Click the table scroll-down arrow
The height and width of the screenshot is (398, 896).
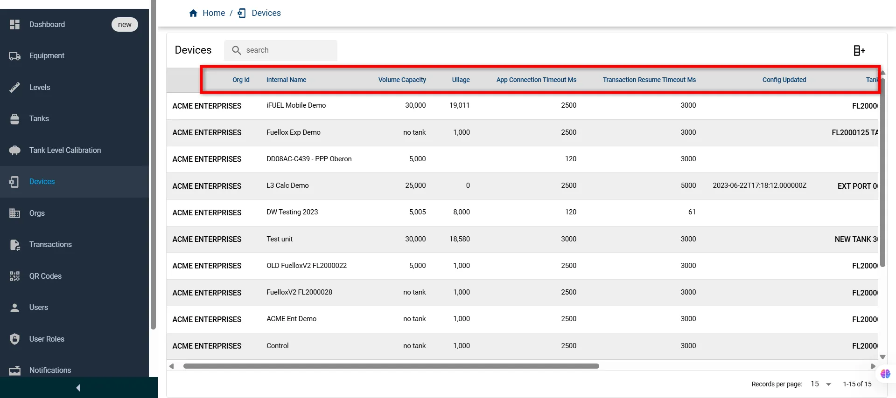coord(882,357)
